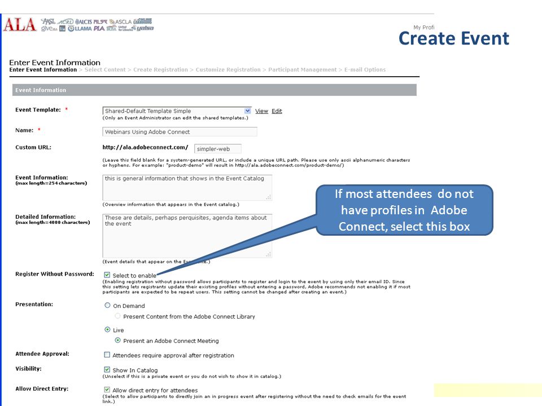Enable attendees require approval checkbox
Image resolution: width=542 pixels, height=406 pixels.
pos(107,355)
